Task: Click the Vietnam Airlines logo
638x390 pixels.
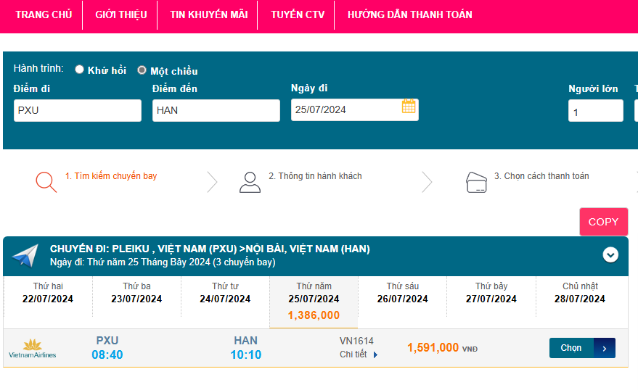Action: point(33,348)
